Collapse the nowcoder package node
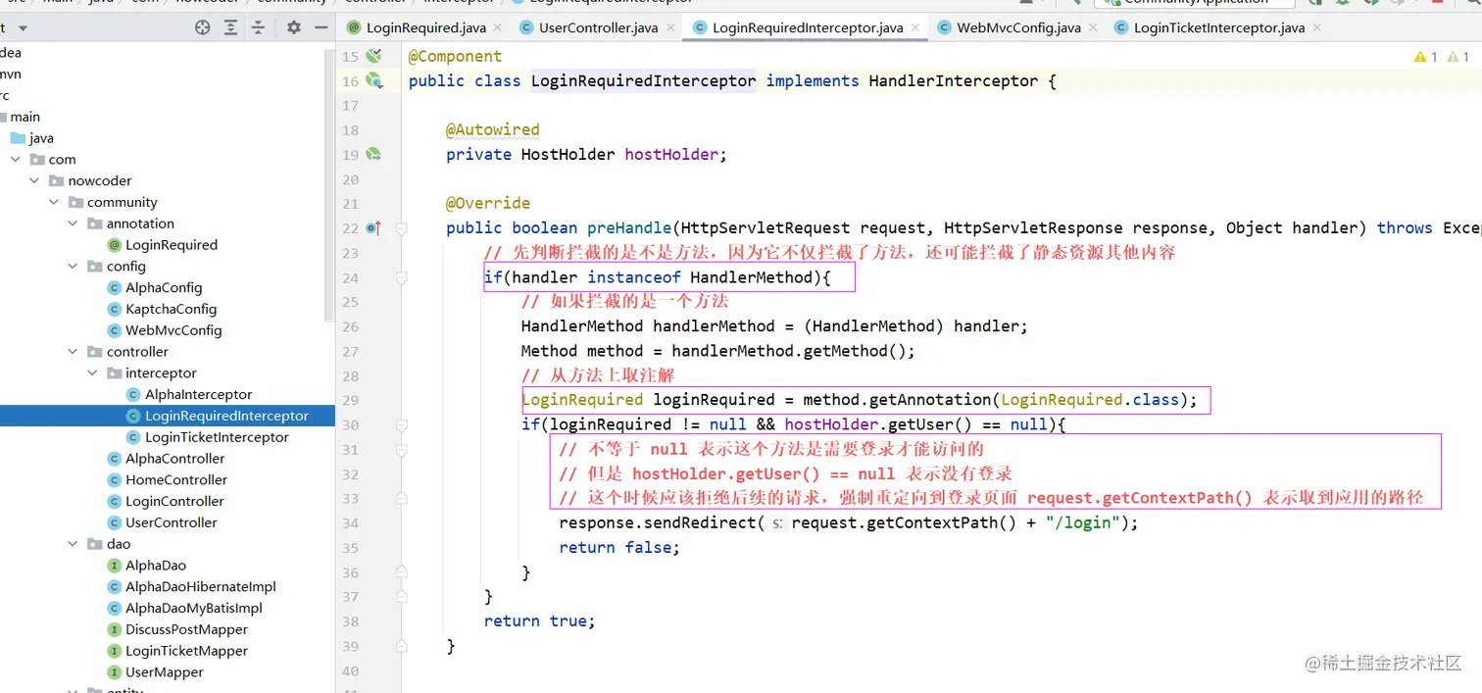 click(35, 181)
